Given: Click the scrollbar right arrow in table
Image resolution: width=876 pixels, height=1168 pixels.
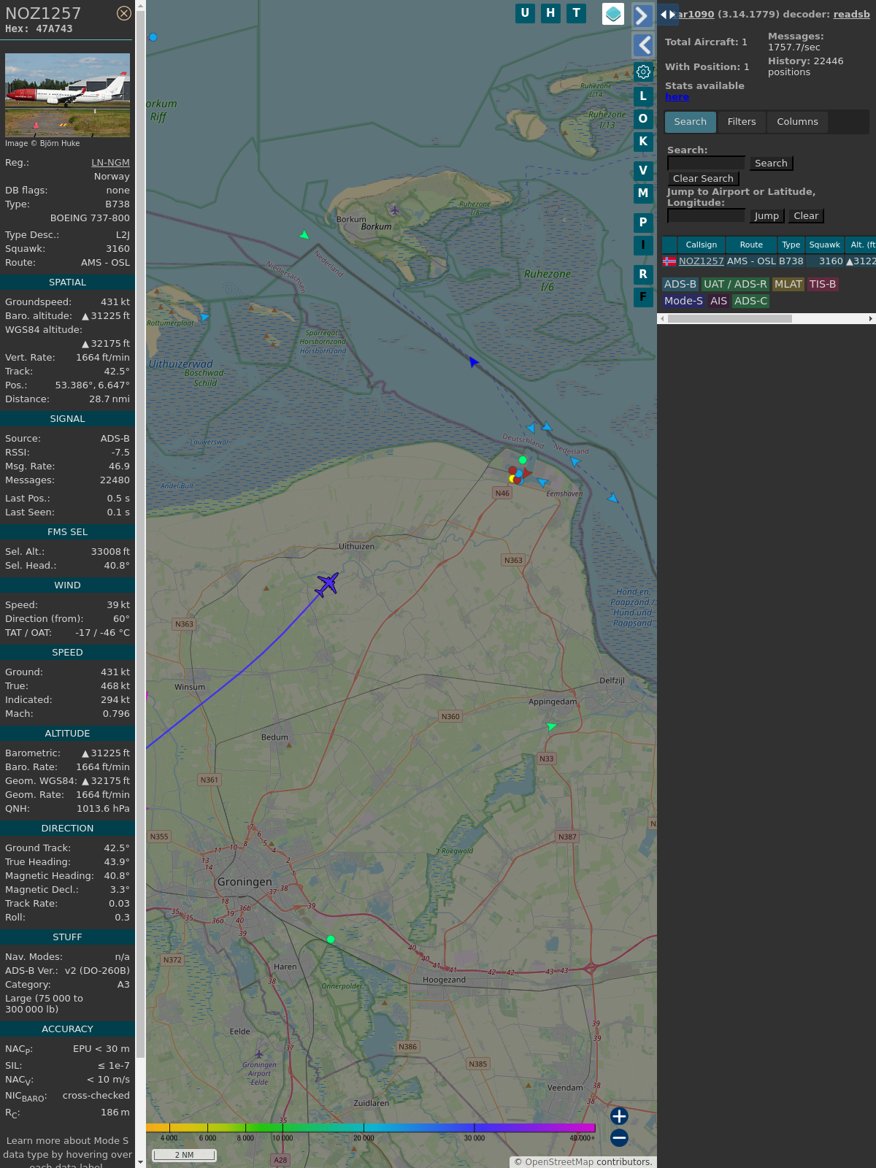Looking at the screenshot, I should 871,319.
